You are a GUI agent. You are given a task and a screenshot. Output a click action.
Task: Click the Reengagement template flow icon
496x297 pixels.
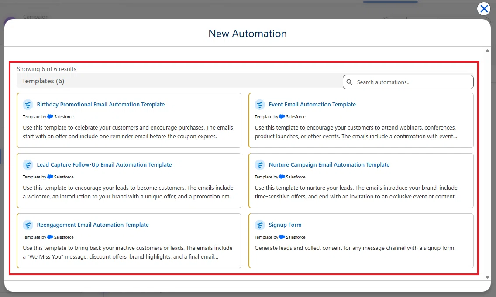[x=28, y=225]
